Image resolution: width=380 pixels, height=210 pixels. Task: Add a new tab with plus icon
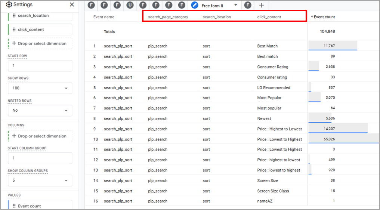pos(262,5)
